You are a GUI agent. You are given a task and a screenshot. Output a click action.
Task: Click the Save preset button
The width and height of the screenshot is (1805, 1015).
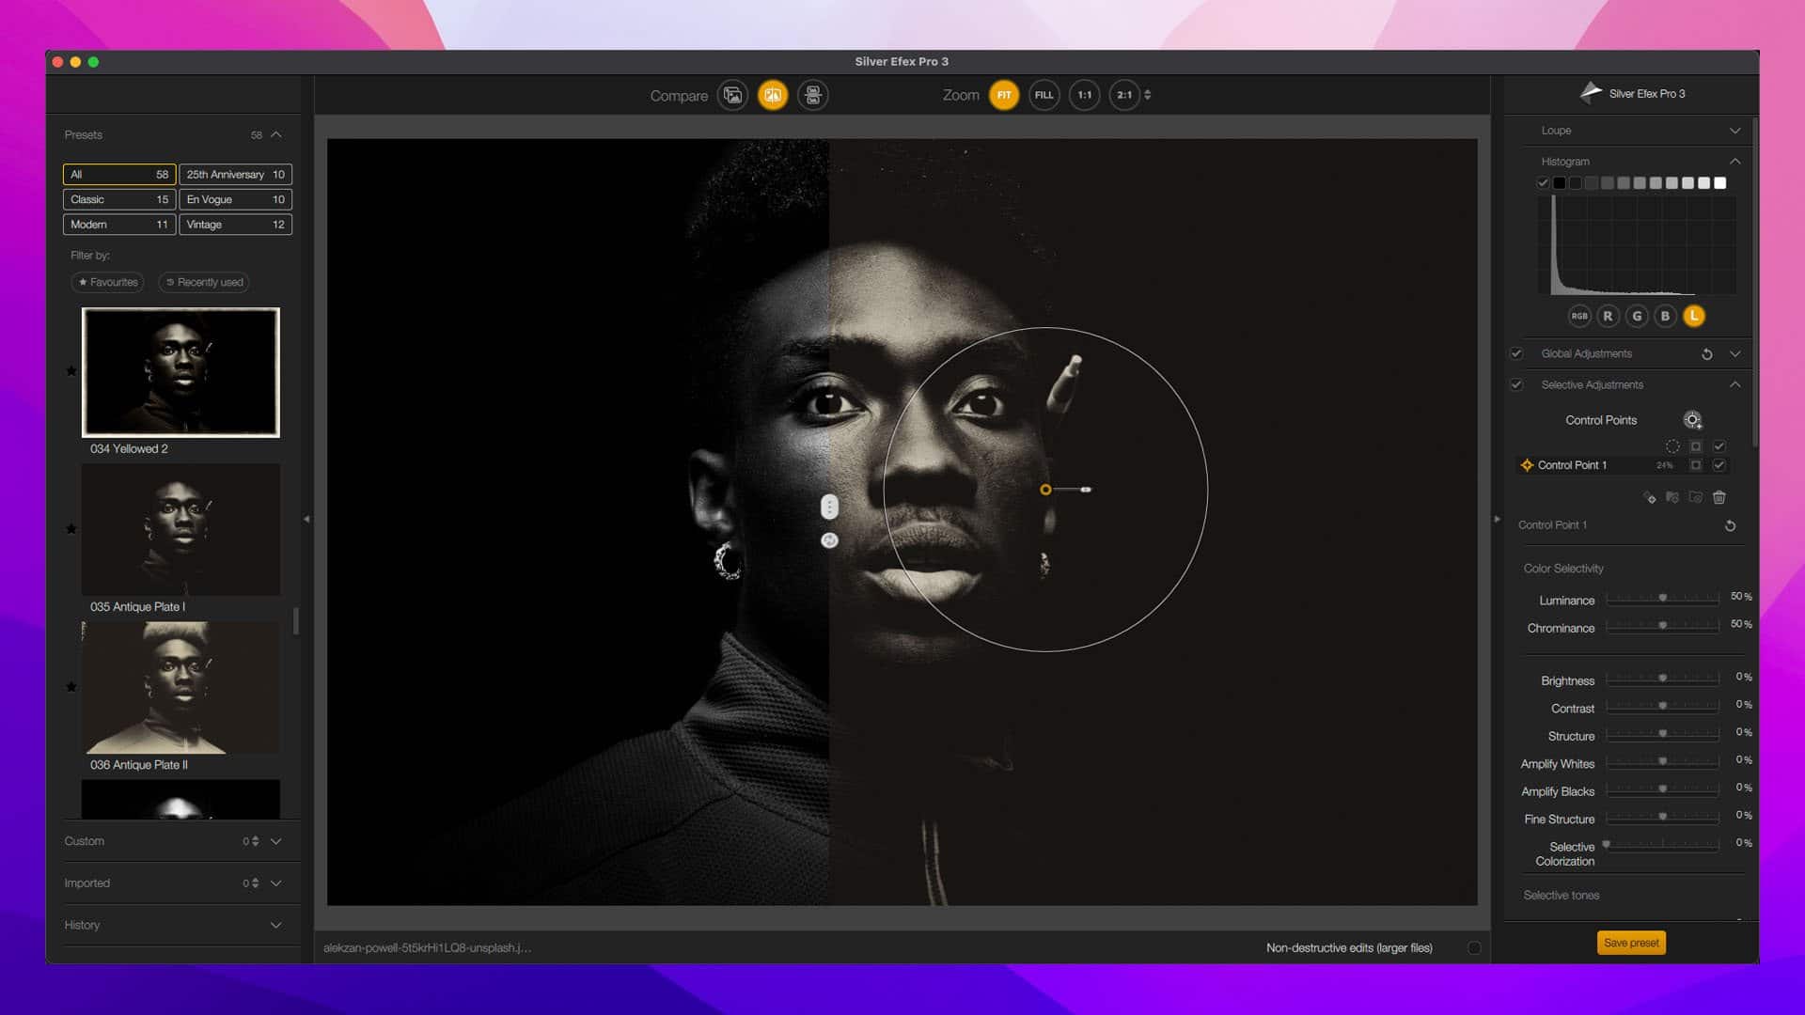click(1630, 943)
